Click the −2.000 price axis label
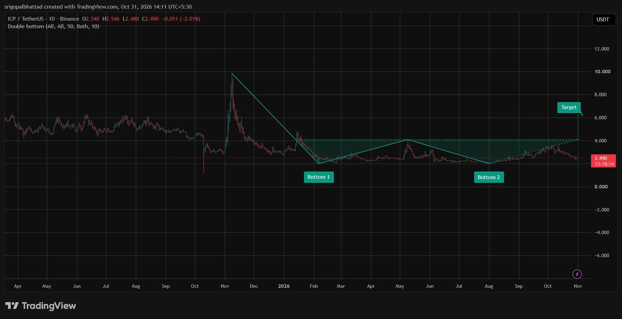Screen dimensions: 622x319 click(602, 210)
